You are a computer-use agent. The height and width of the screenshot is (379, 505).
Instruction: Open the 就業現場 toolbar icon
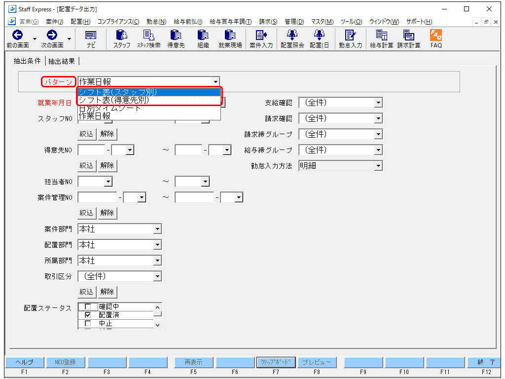[x=230, y=35]
